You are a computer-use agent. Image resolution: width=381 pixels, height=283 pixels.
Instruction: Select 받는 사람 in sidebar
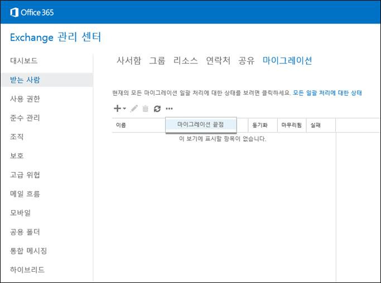47,80
